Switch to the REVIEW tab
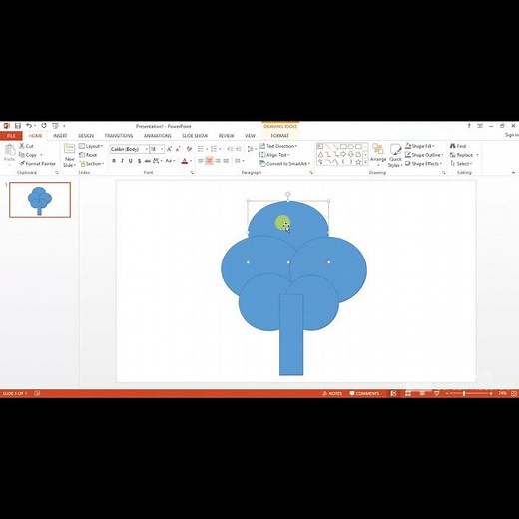 click(226, 136)
